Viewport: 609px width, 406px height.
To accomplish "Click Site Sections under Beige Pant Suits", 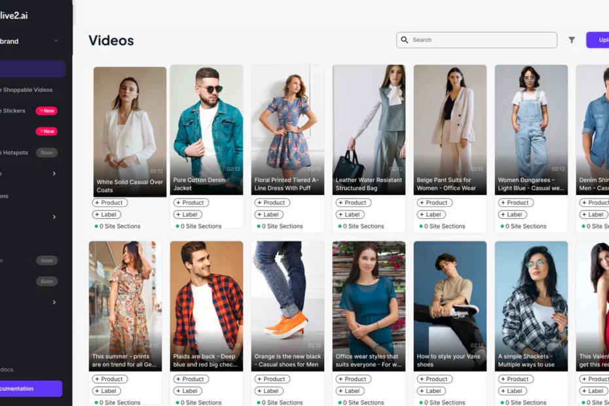I will click(447, 227).
